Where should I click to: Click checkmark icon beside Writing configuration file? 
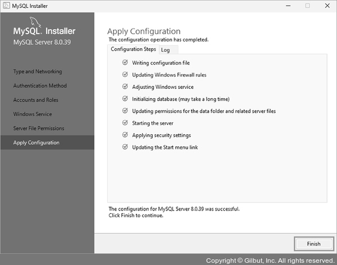pyautogui.click(x=125, y=63)
